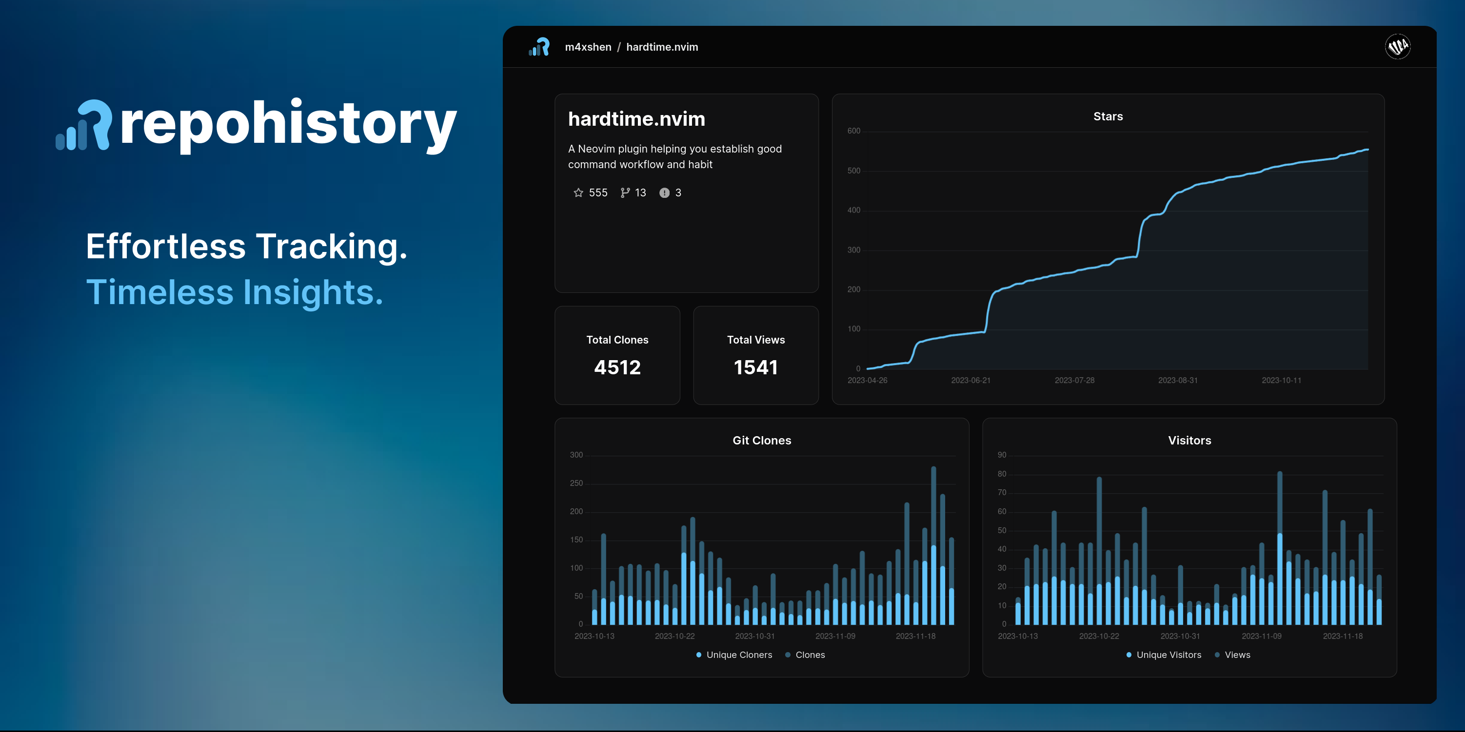This screenshot has height=732, width=1465.
Task: Click the open issues icon beside 3
Action: pyautogui.click(x=664, y=193)
